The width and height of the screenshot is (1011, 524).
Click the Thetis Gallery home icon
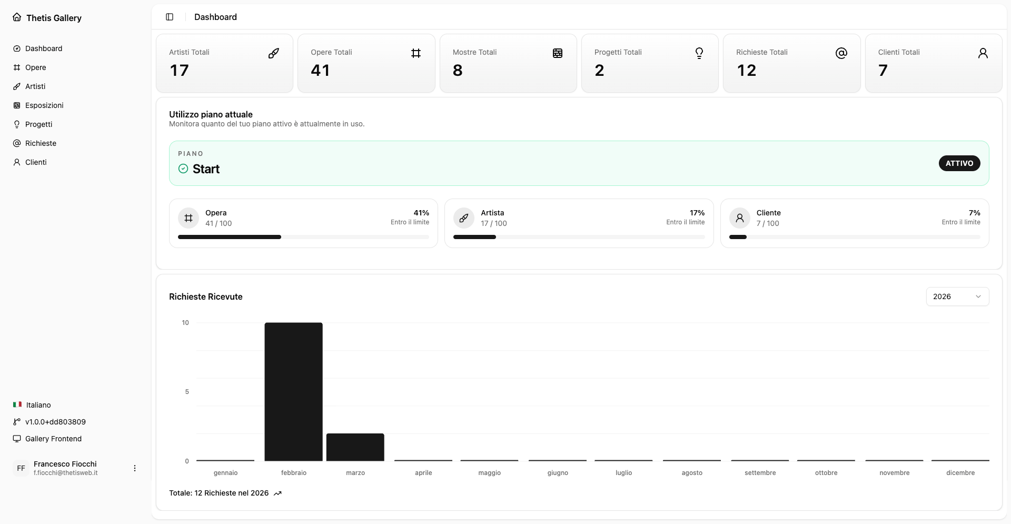point(17,17)
